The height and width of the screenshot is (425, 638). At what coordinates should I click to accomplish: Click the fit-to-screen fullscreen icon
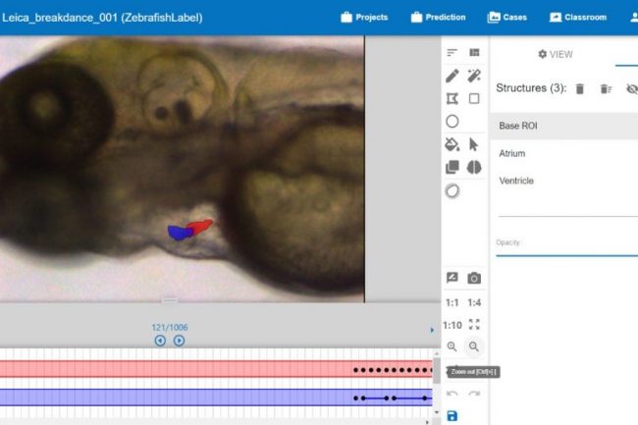474,324
